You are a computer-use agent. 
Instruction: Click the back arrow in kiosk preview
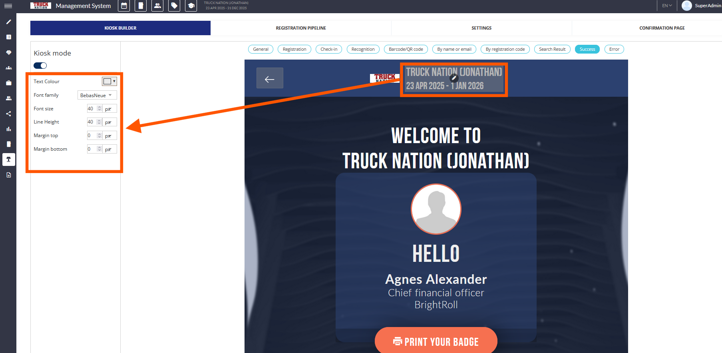pos(270,78)
